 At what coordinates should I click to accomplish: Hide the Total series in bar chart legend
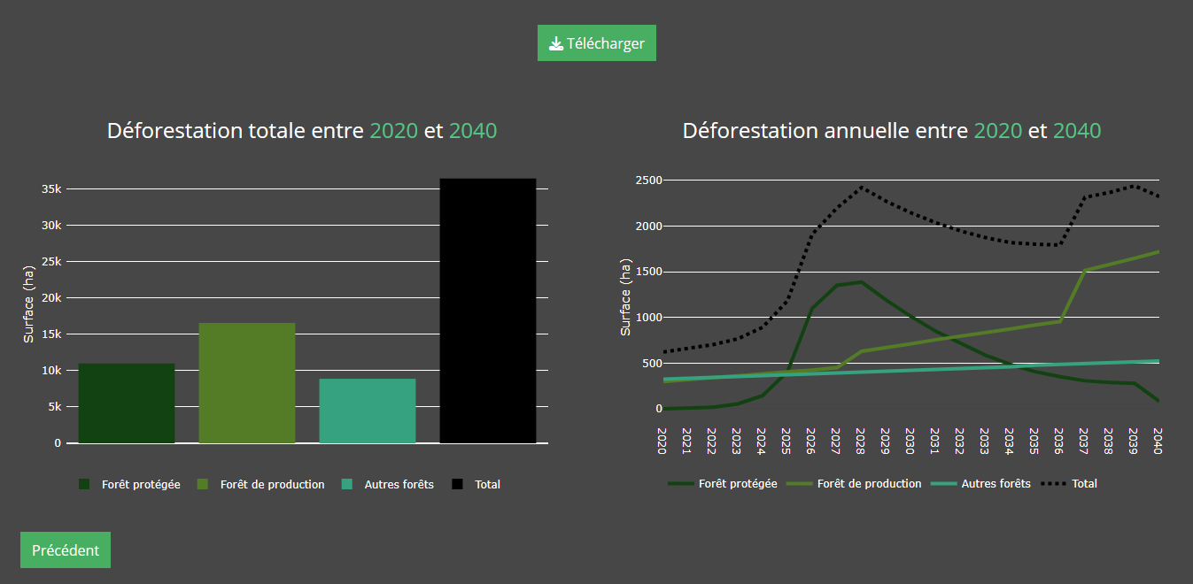point(486,485)
